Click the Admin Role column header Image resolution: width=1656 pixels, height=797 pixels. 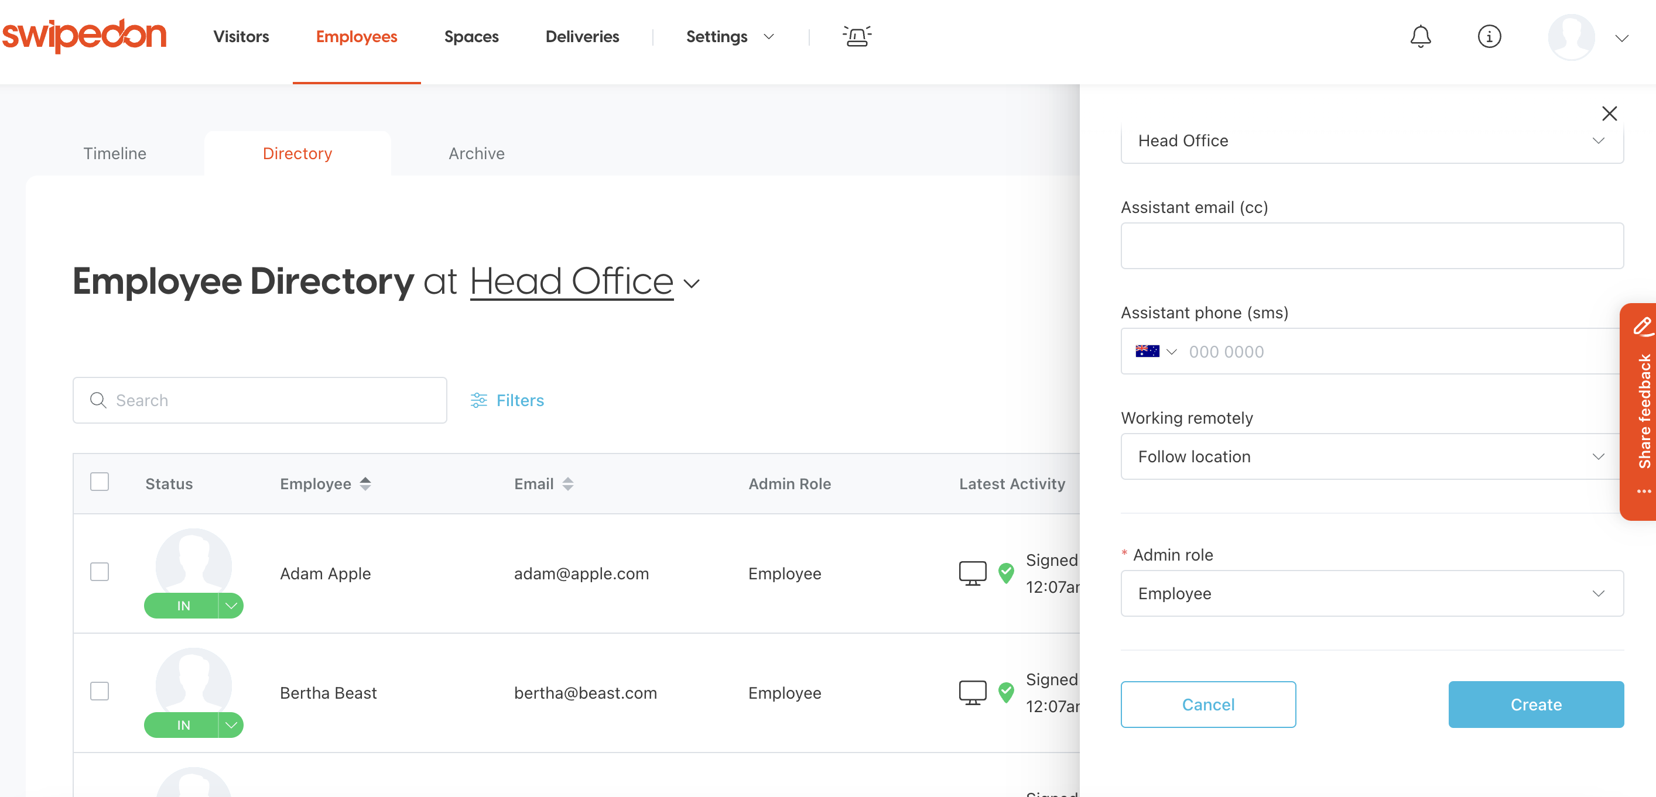point(789,483)
